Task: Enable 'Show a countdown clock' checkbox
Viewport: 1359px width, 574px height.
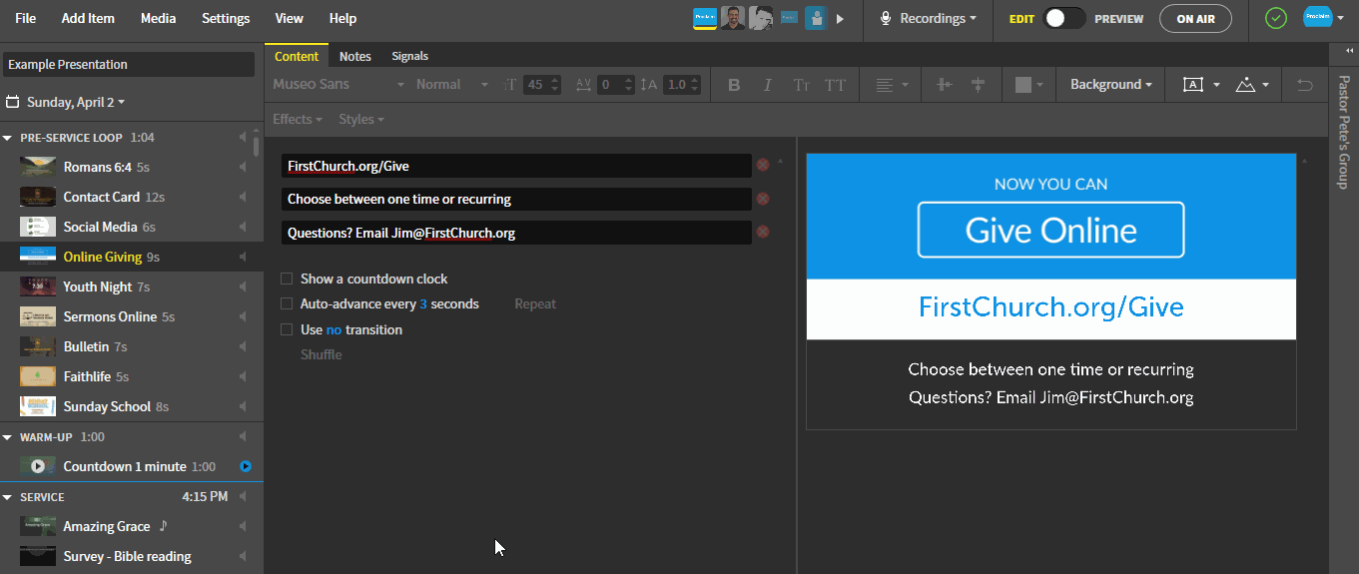Action: pyautogui.click(x=287, y=279)
